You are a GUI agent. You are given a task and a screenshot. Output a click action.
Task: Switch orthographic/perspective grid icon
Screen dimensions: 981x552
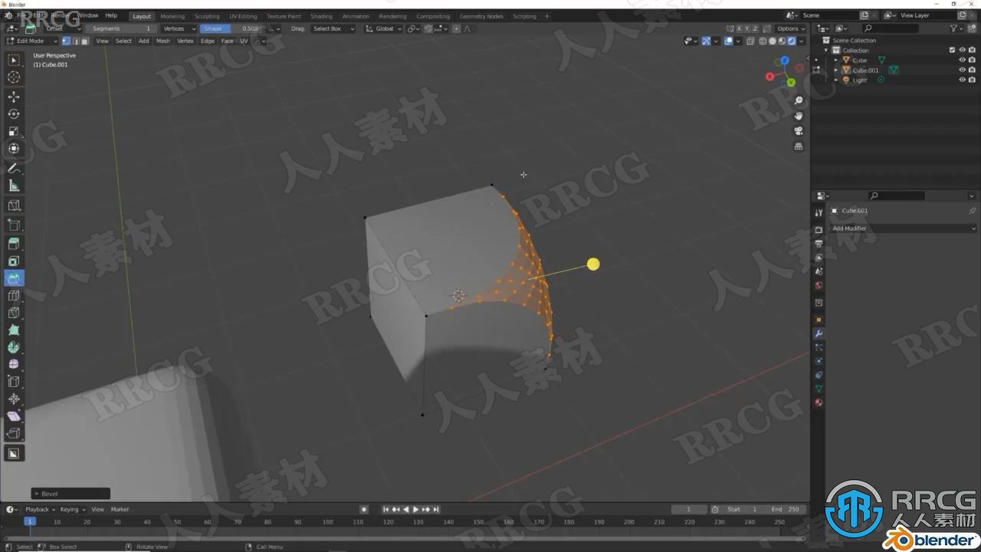pos(799,146)
